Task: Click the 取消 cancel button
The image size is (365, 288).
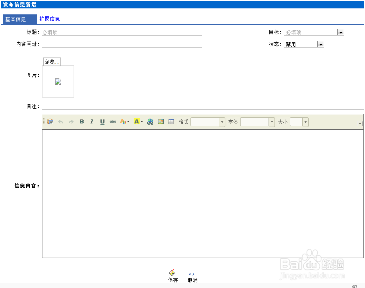Action: pos(193,277)
